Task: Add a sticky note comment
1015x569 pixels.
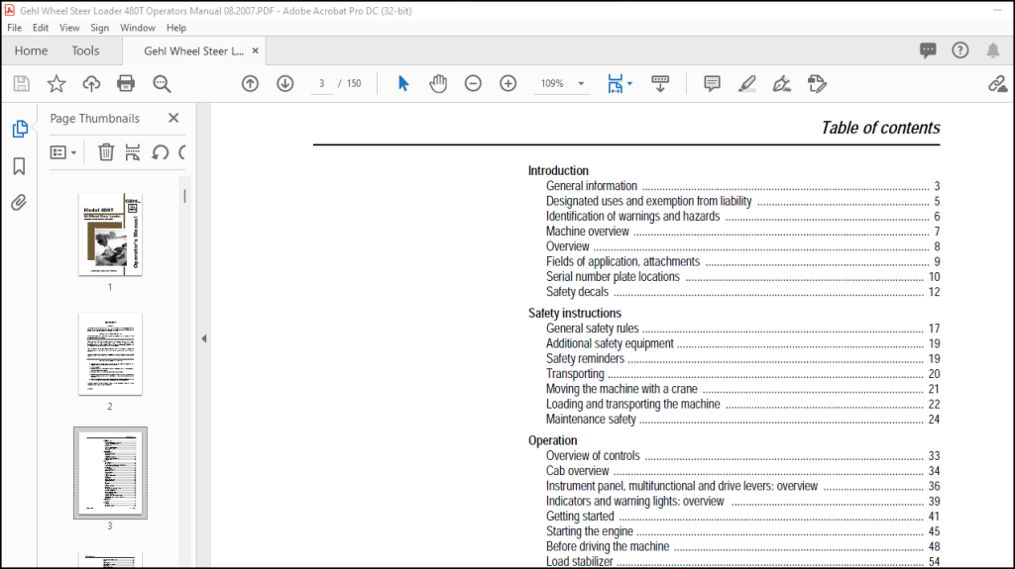Action: pyautogui.click(x=712, y=83)
